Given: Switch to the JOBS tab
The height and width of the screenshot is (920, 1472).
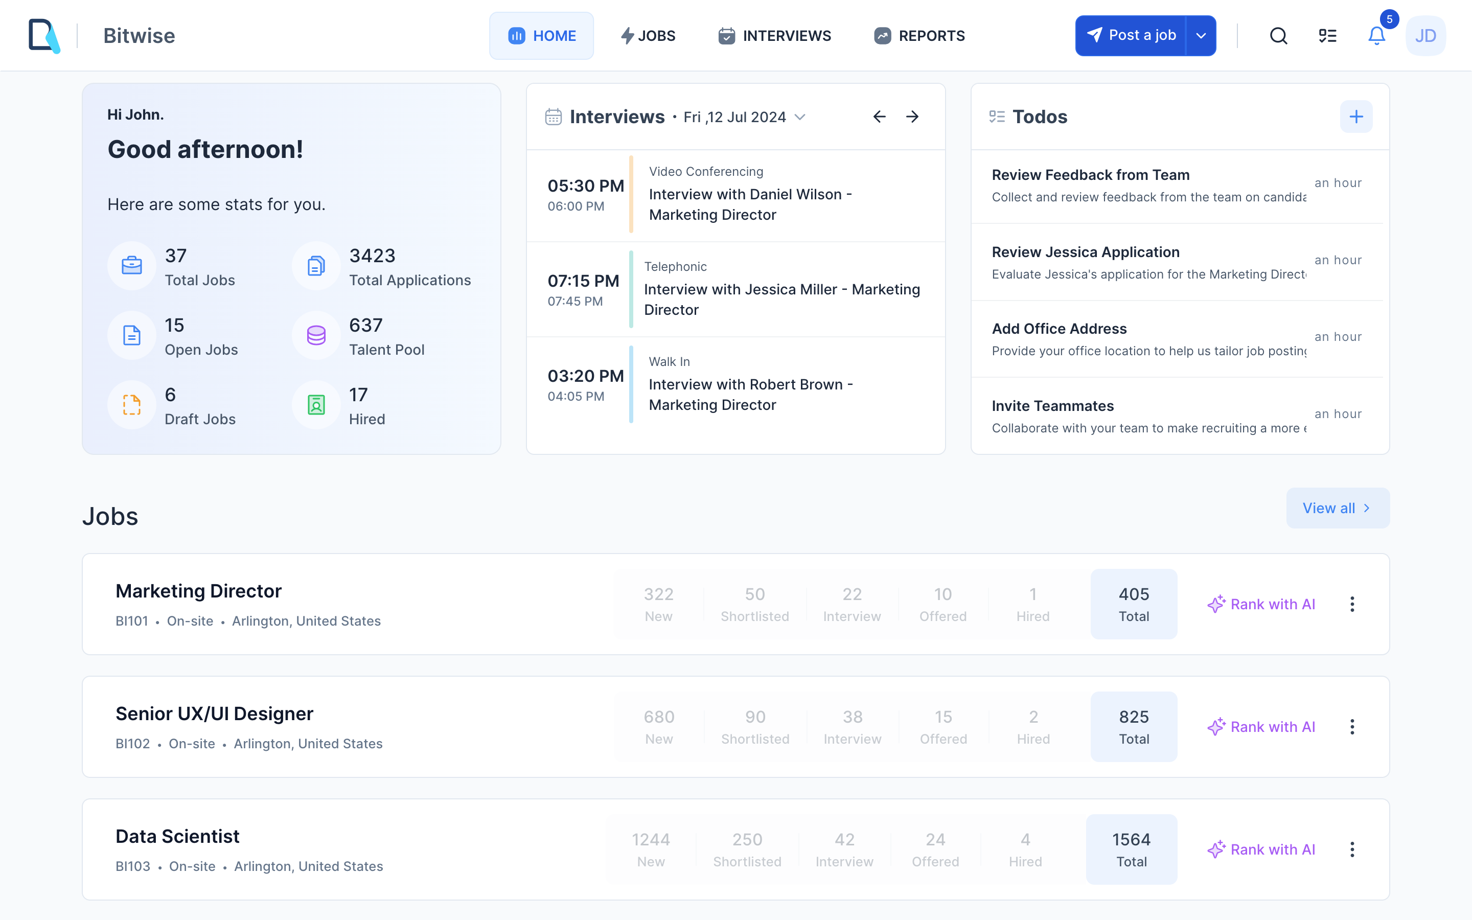Looking at the screenshot, I should click(647, 35).
